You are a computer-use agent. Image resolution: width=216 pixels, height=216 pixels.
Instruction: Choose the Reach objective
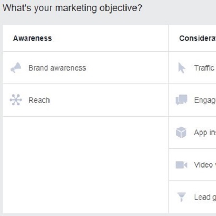pos(39,100)
